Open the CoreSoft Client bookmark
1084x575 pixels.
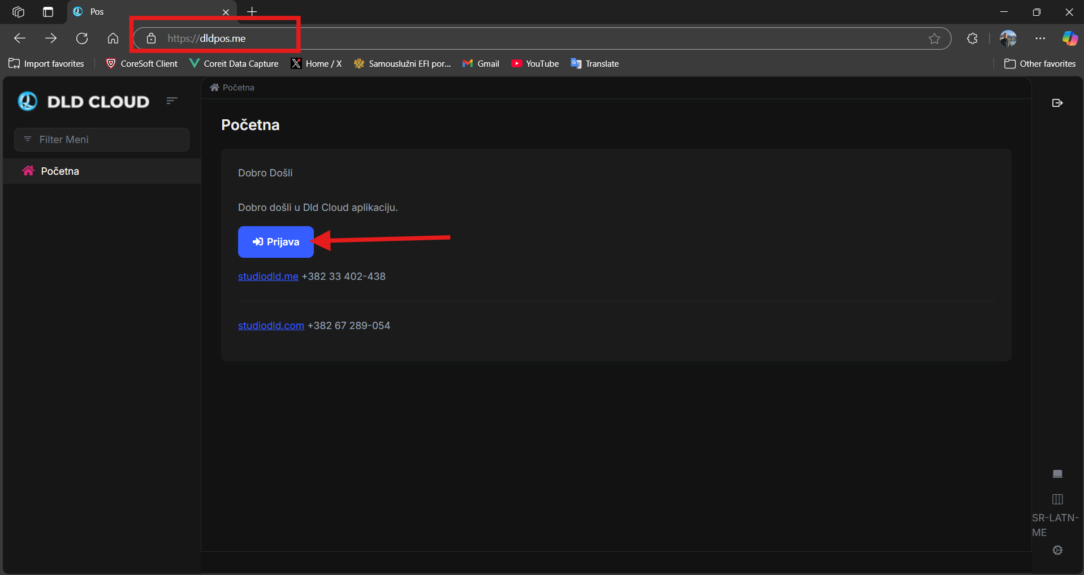tap(142, 64)
